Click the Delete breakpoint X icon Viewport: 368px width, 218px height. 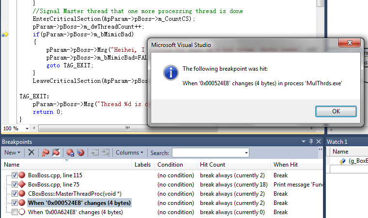click(x=31, y=153)
